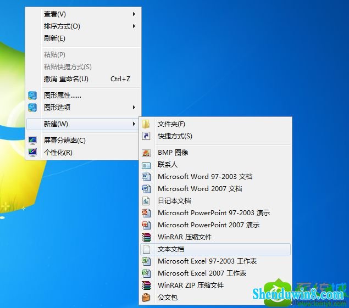The height and width of the screenshot is (308, 349).
Task: Click the Excel 97-2003 worksheet icon
Action: coord(146,261)
